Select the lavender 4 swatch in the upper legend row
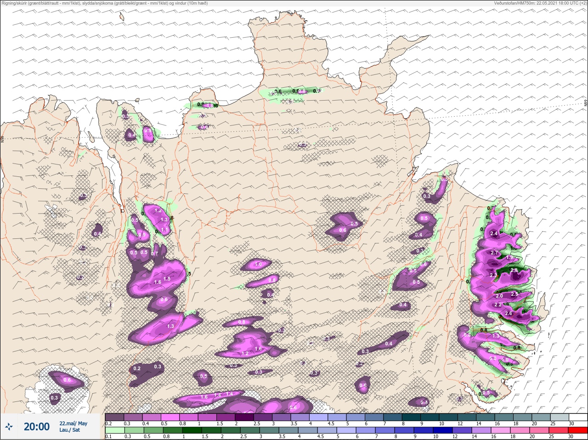The image size is (588, 440). click(319, 417)
